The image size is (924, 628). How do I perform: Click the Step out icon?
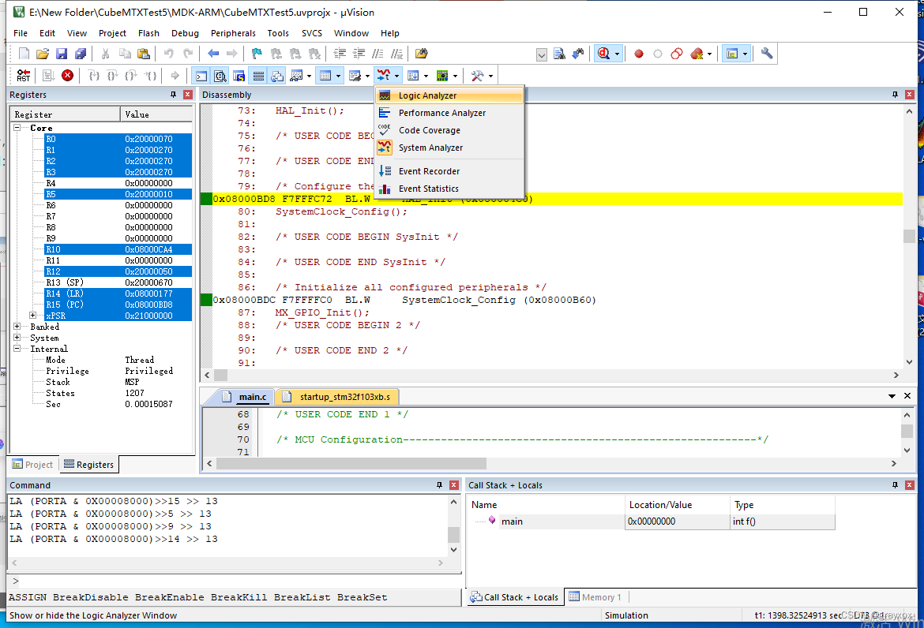pos(131,75)
